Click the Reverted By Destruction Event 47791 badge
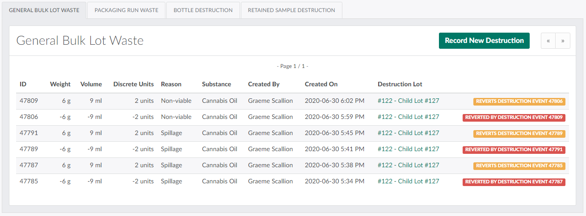 tap(514, 150)
